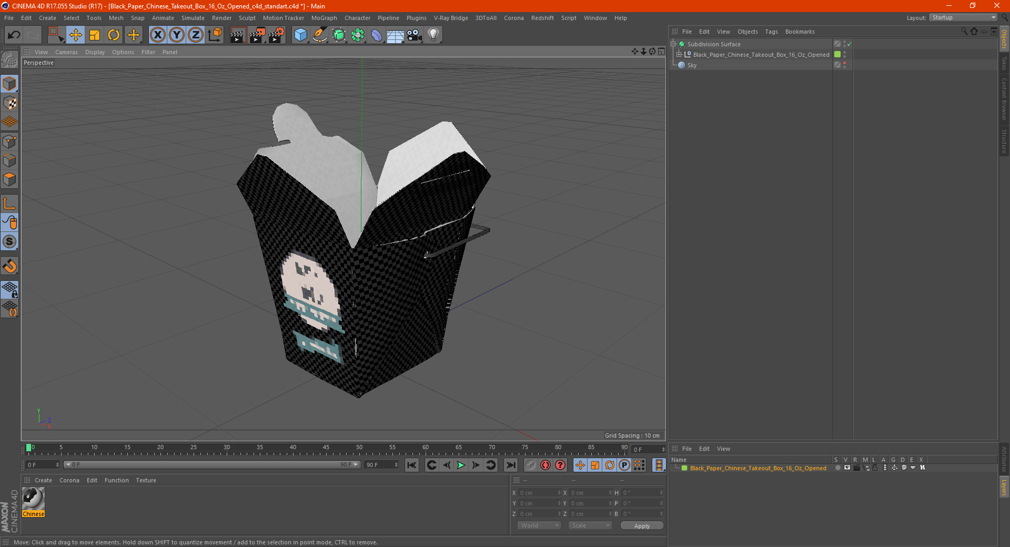This screenshot has width=1010, height=547.
Task: Click frame 45 on the timeline ruler
Action: [326, 448]
